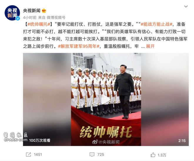Click the 1451 repost count
Viewport: 194px width, 161px height.
click(38, 155)
